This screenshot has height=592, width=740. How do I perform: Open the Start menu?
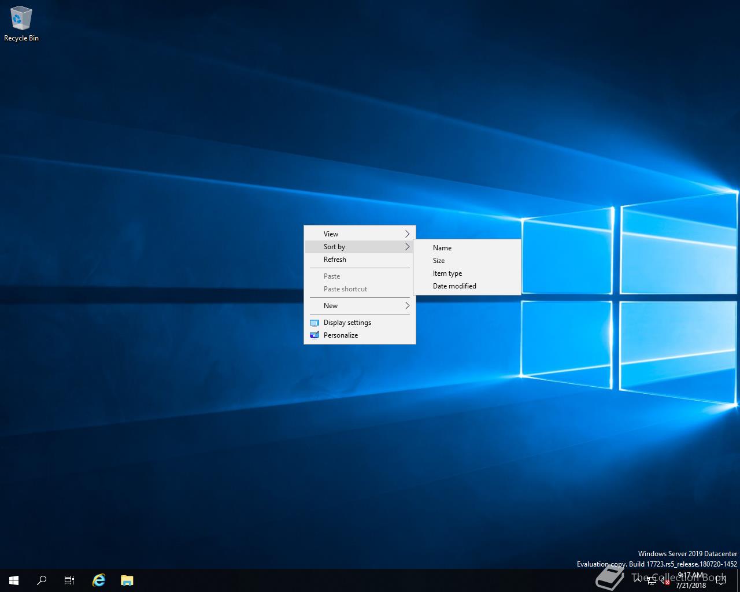tap(14, 580)
